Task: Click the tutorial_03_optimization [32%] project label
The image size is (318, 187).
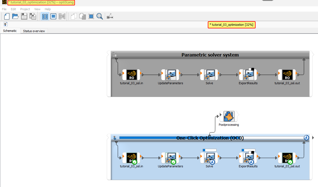Action: [232, 25]
